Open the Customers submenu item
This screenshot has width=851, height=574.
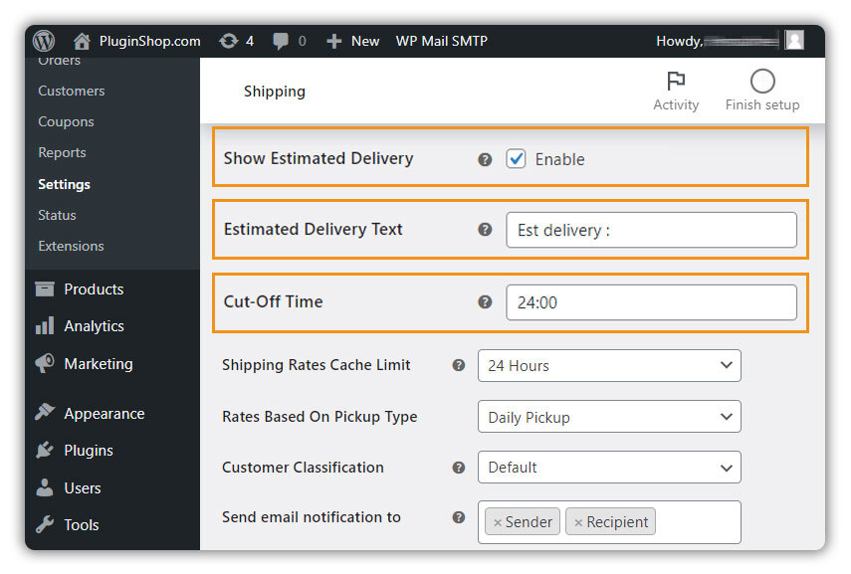click(71, 91)
